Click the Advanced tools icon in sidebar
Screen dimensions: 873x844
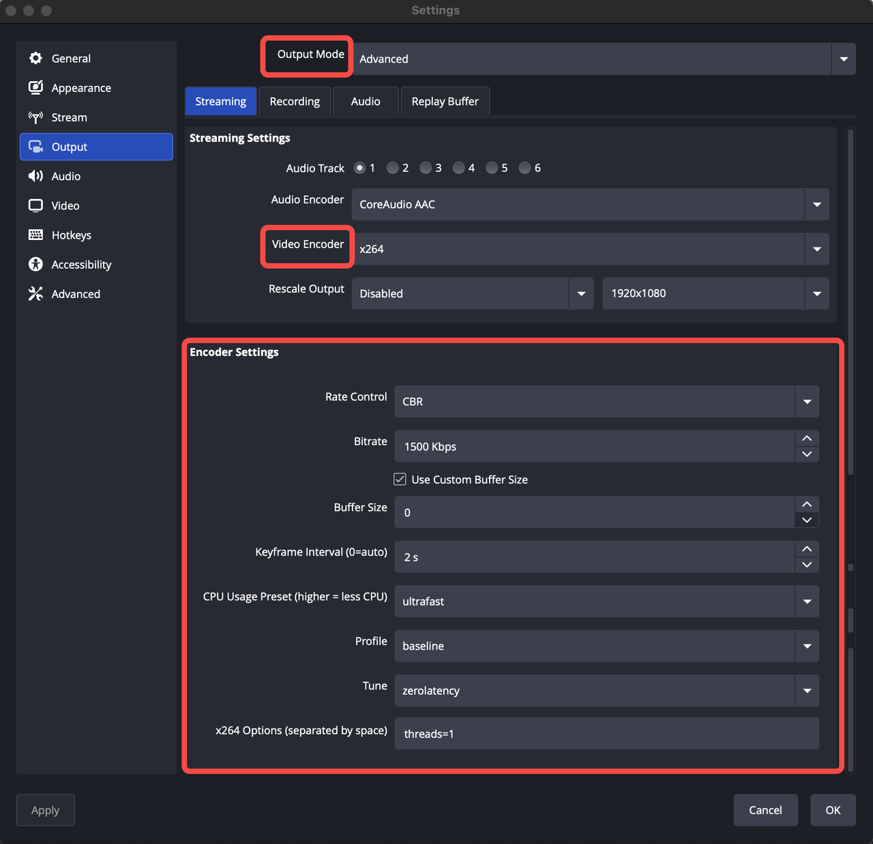click(35, 294)
